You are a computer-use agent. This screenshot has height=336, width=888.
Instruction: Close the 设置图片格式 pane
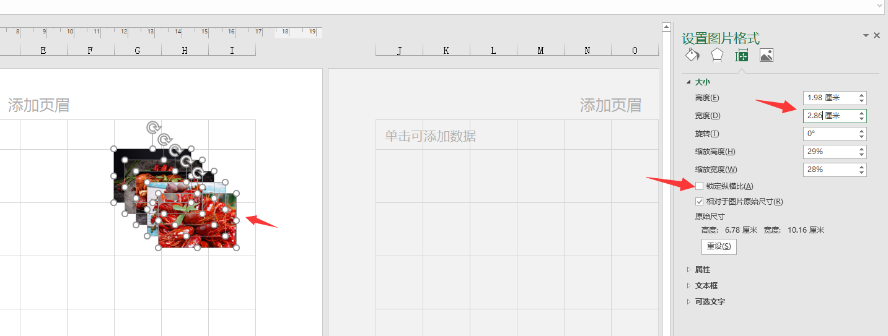(877, 36)
